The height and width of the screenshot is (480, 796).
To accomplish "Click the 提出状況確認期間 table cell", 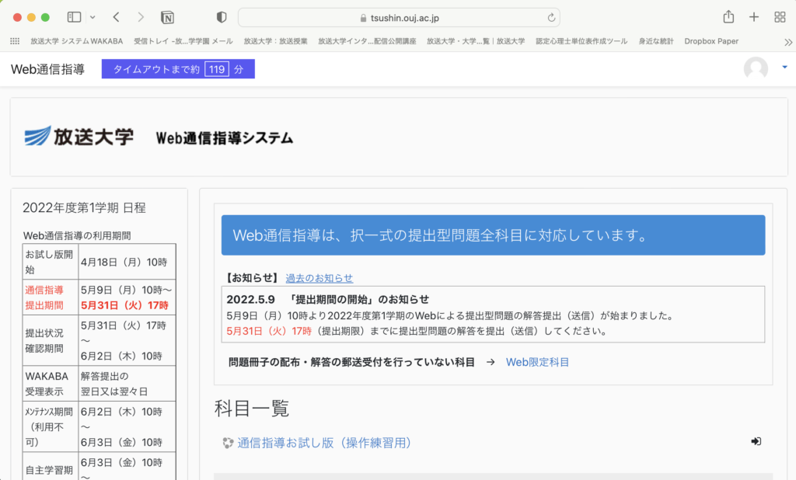I will [51, 340].
